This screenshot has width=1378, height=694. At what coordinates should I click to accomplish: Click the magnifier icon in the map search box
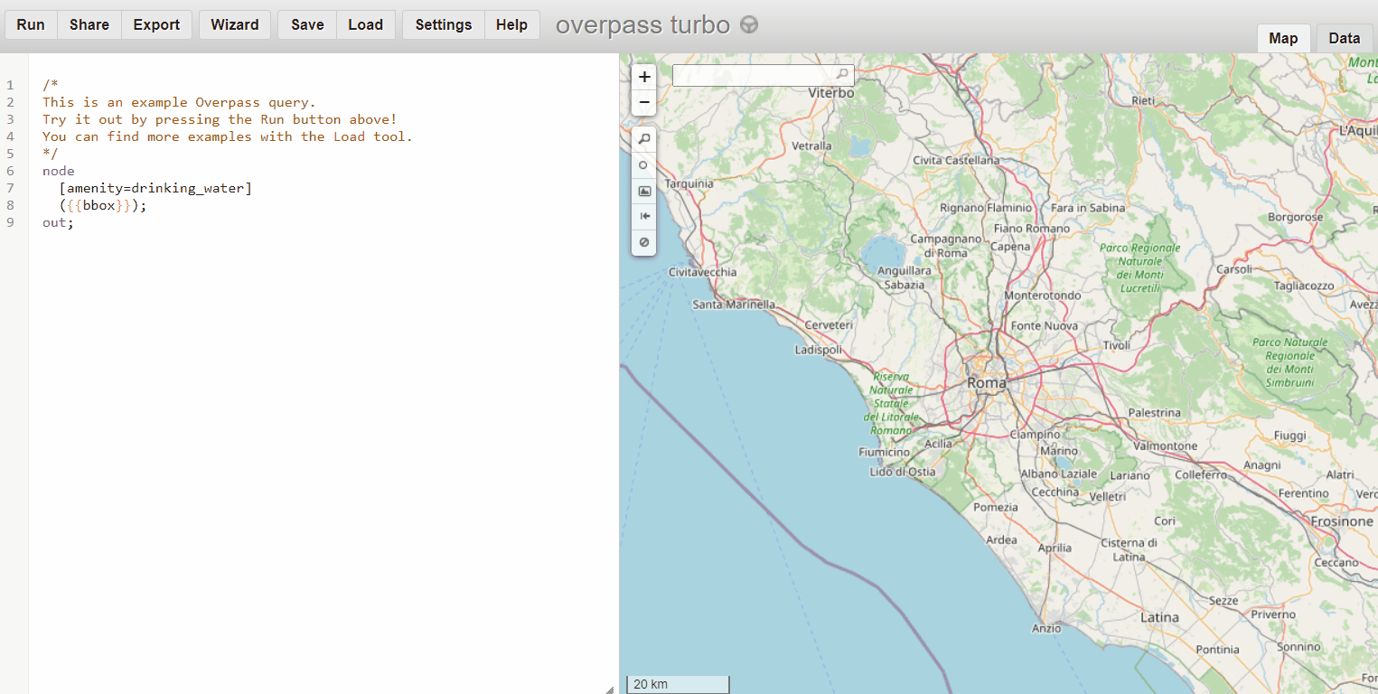(x=842, y=75)
